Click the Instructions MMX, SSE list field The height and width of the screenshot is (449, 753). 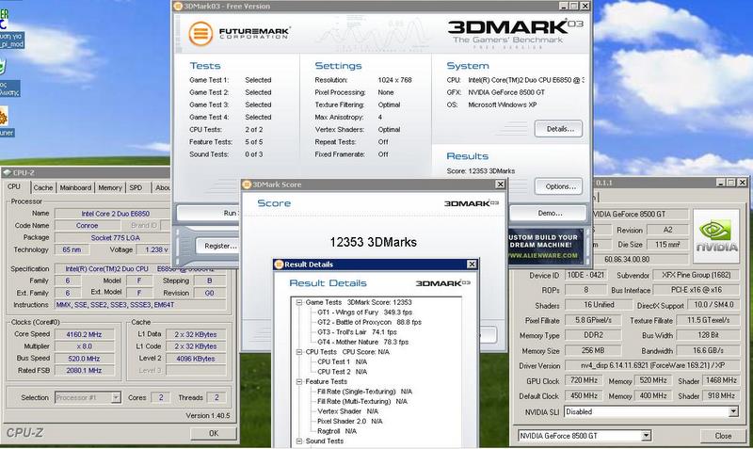[140, 305]
